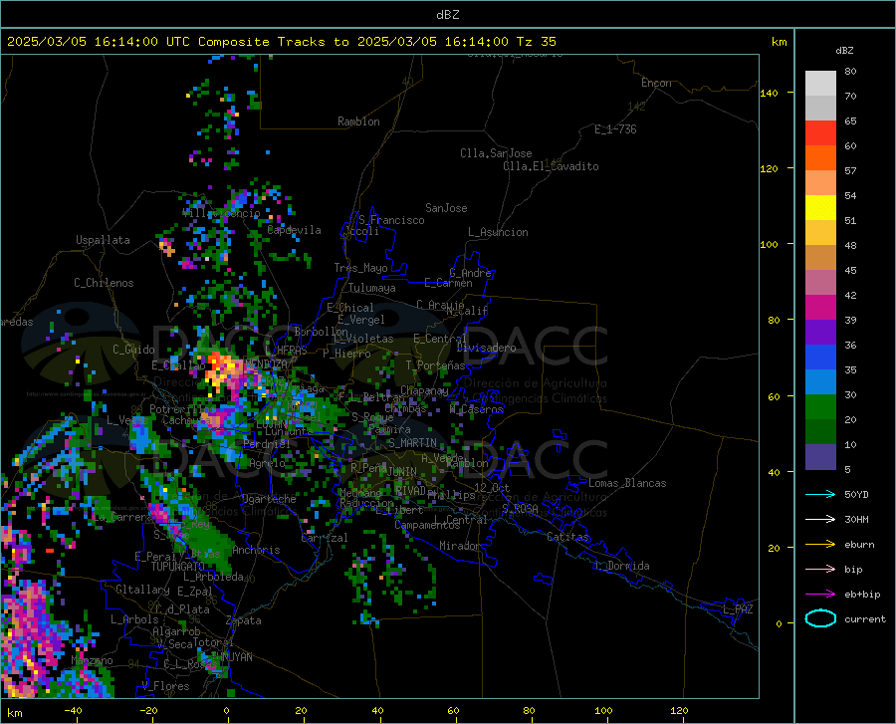Click the dBZ heading above color scale
This screenshot has width=896, height=724.
[844, 50]
